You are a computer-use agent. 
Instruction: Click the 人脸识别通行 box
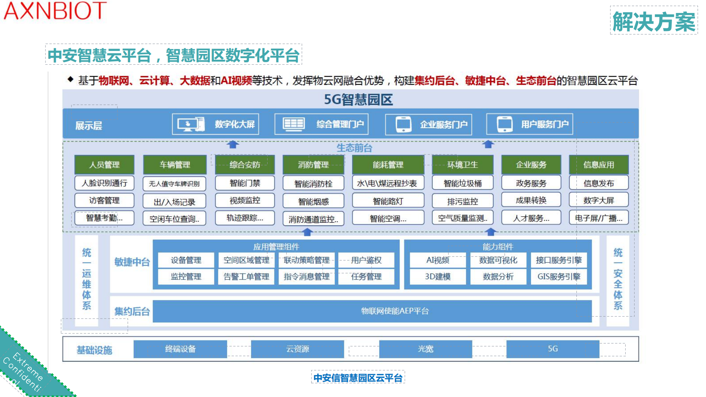(x=104, y=183)
